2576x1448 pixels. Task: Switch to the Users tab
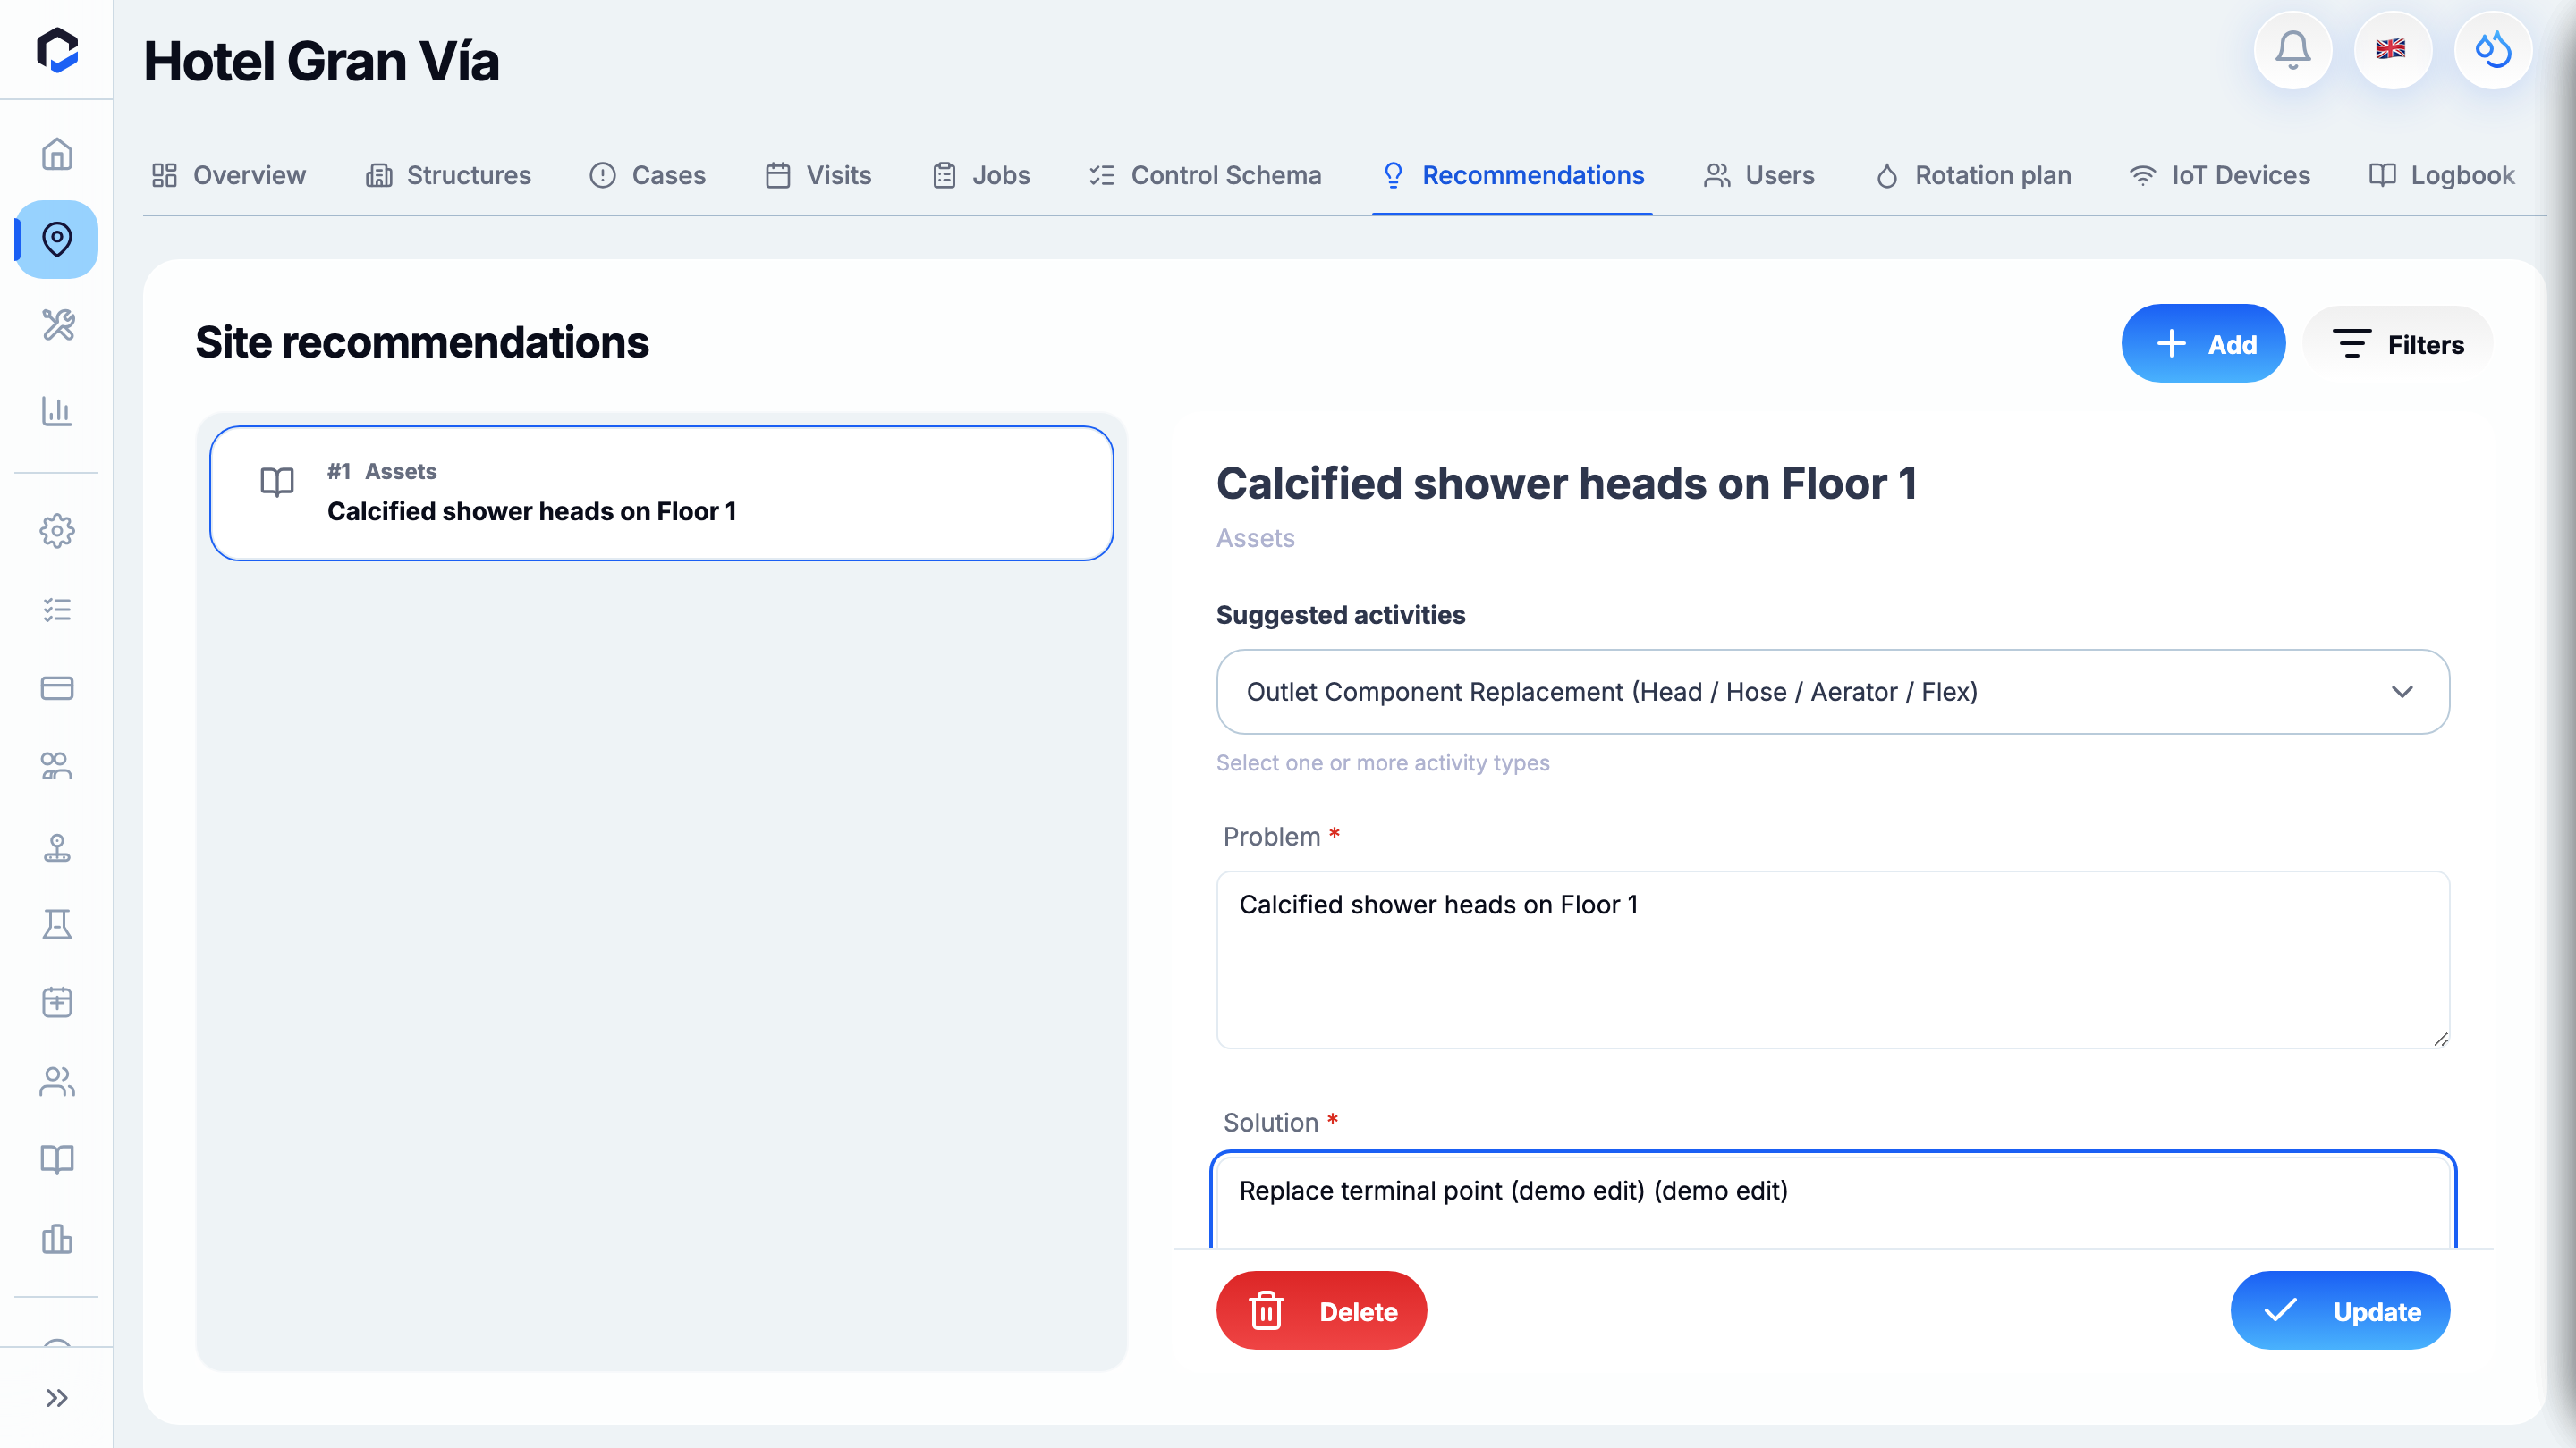pos(1759,175)
